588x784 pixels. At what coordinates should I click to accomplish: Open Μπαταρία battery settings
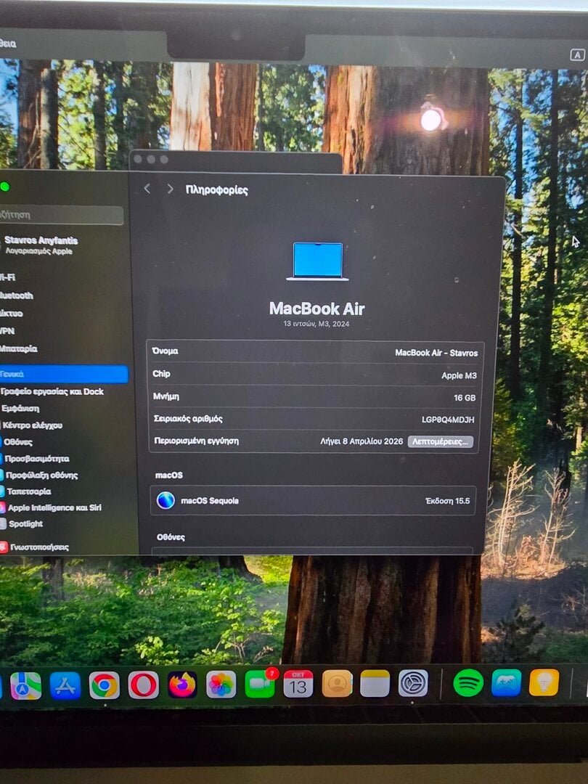coord(18,348)
